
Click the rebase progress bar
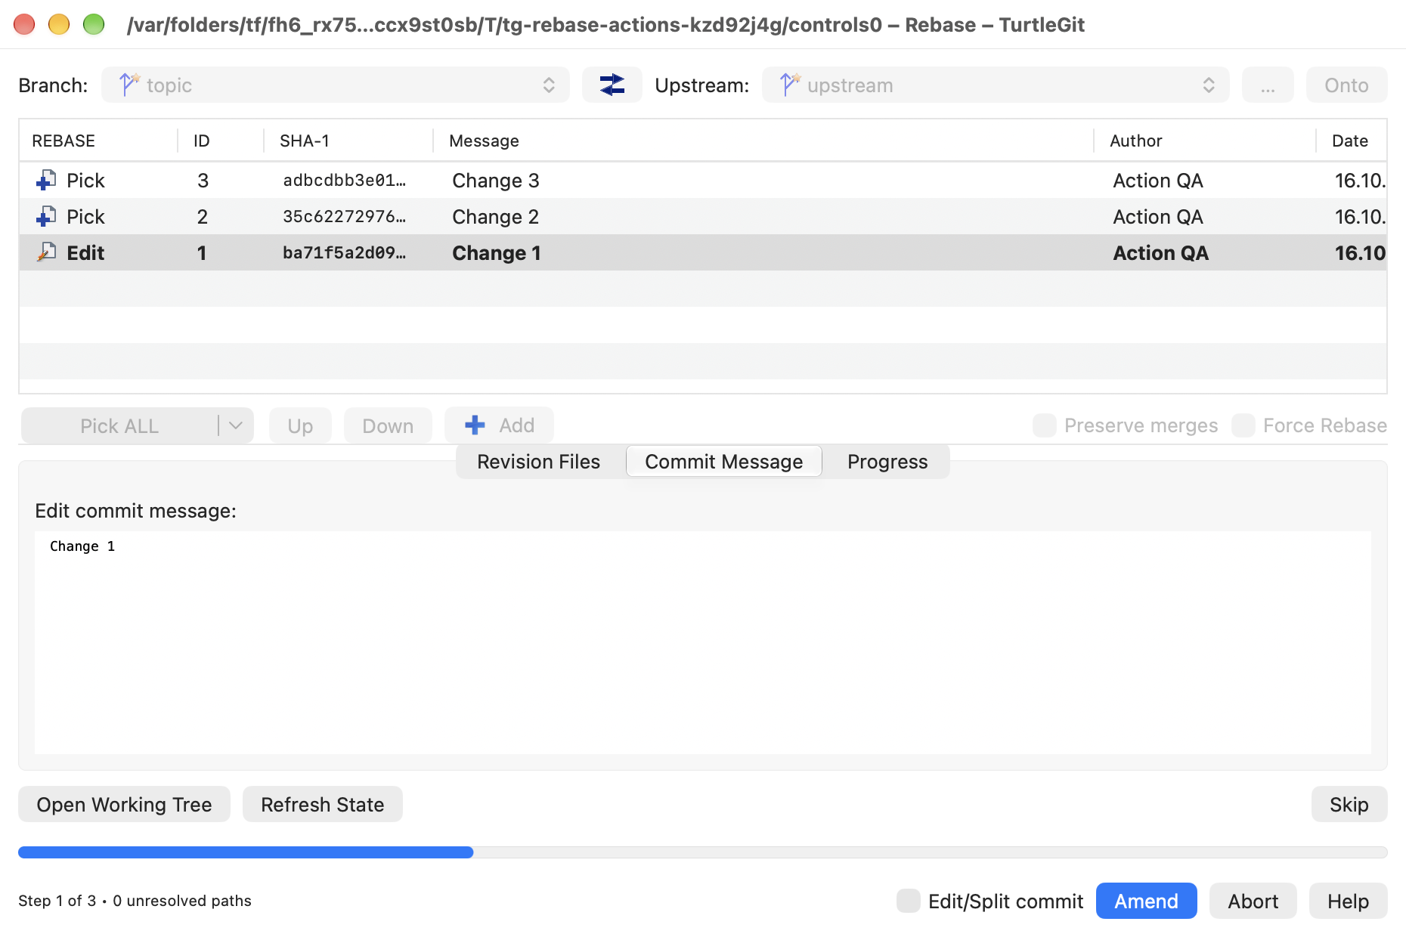[703, 852]
